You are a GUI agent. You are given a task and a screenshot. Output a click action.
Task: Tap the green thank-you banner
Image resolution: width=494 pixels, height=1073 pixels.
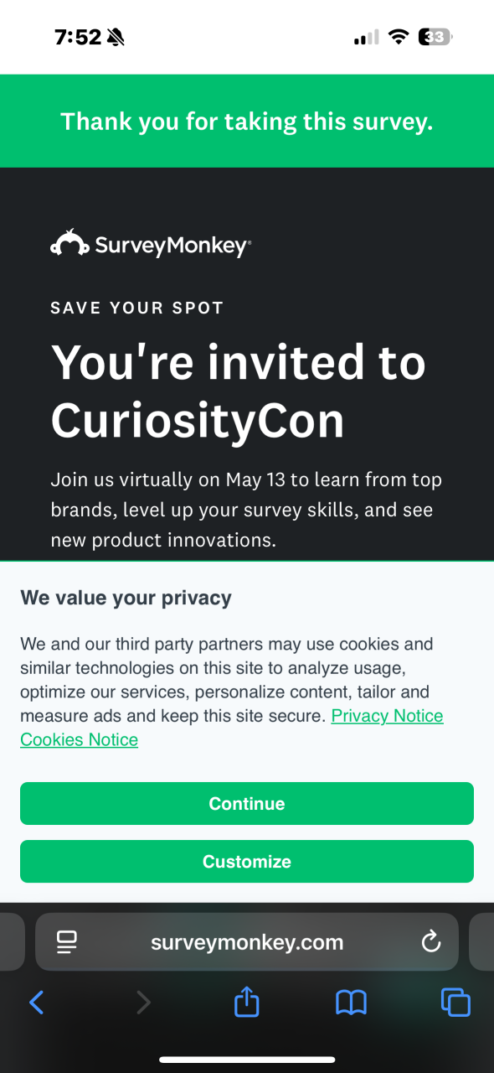(247, 121)
